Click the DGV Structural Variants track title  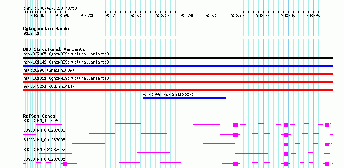(x=54, y=49)
